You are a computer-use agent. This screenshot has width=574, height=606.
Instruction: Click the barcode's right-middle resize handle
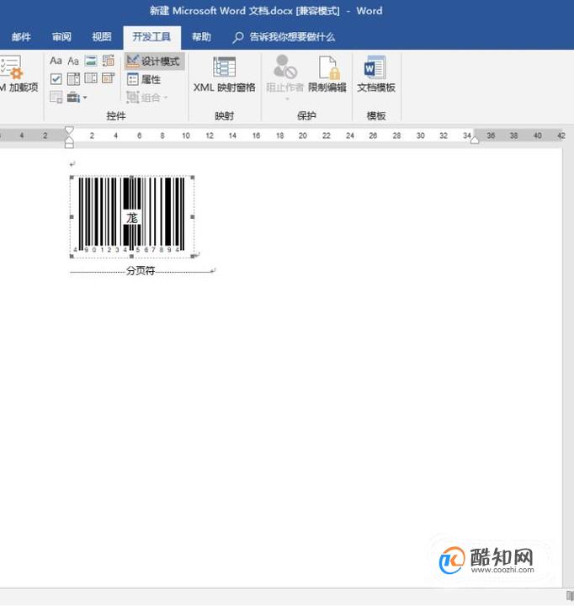193,217
